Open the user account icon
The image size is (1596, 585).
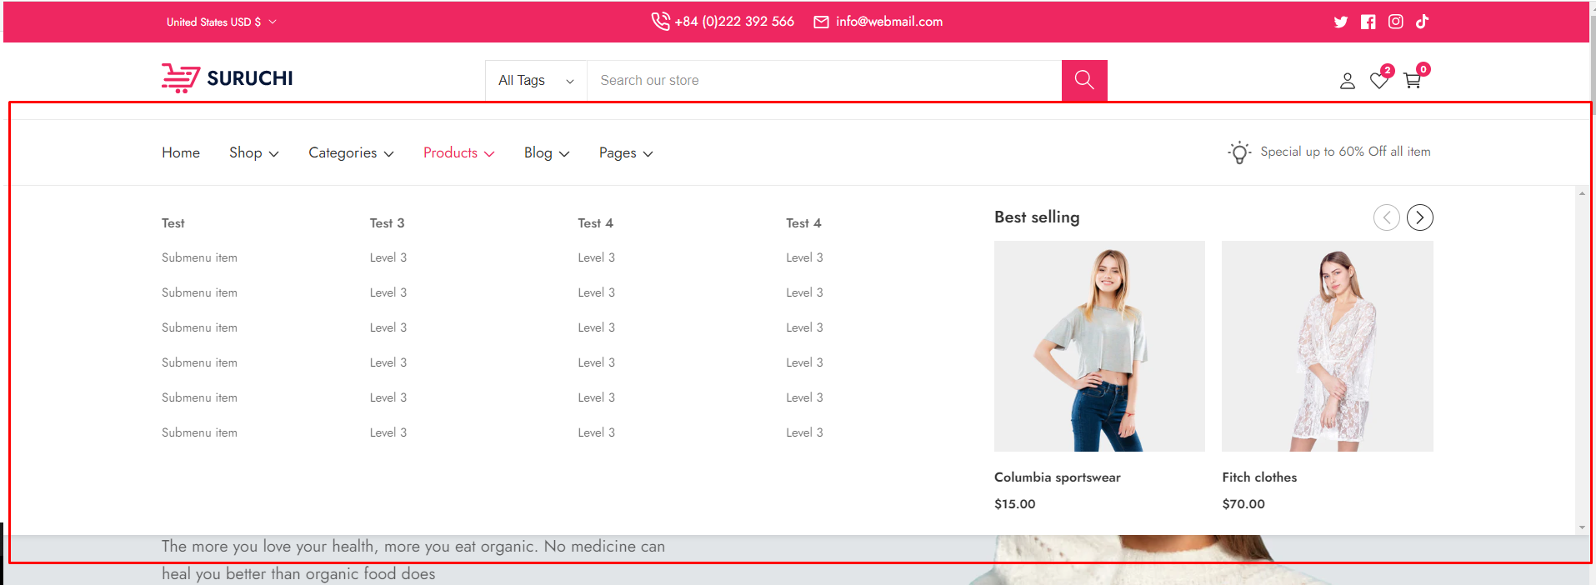click(x=1347, y=81)
